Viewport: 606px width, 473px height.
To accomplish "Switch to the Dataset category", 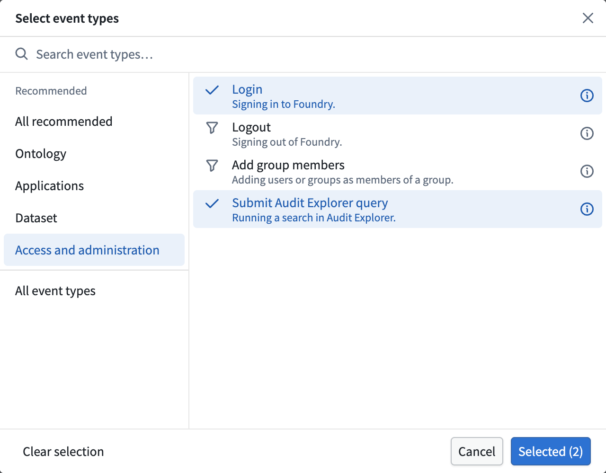I will point(94,218).
